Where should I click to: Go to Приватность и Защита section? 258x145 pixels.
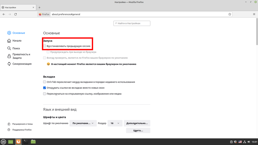point(21,56)
